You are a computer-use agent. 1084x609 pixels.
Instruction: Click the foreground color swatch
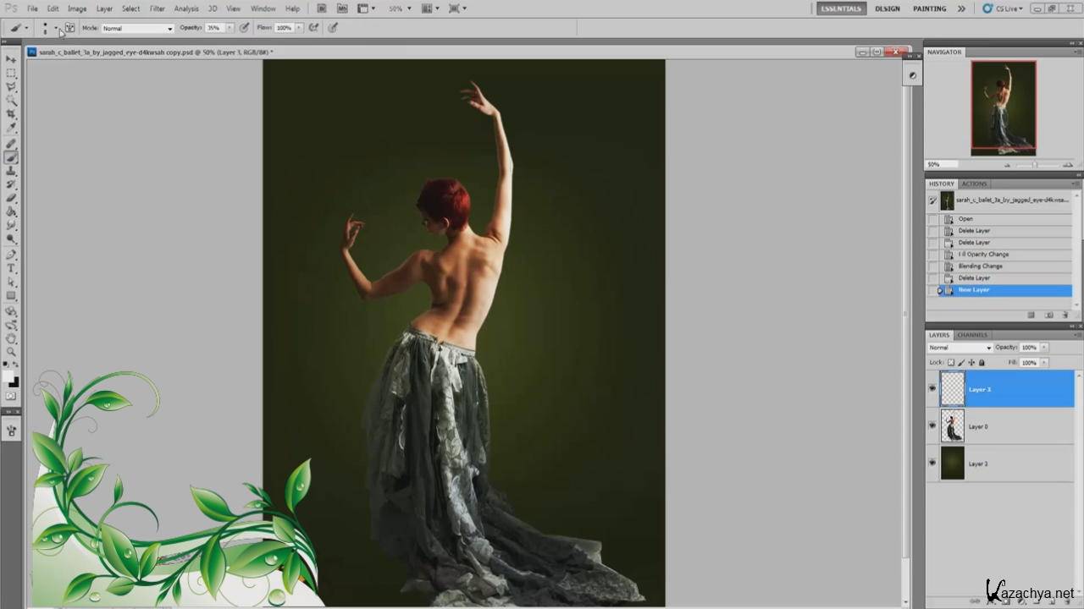coord(8,377)
